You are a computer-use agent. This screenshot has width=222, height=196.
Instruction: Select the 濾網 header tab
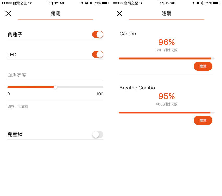[x=167, y=14]
